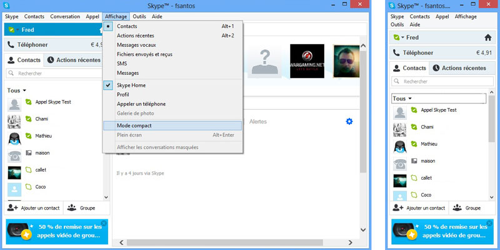Click the Alertes label in Skype Home
This screenshot has height=250, width=500.
pos(258,122)
